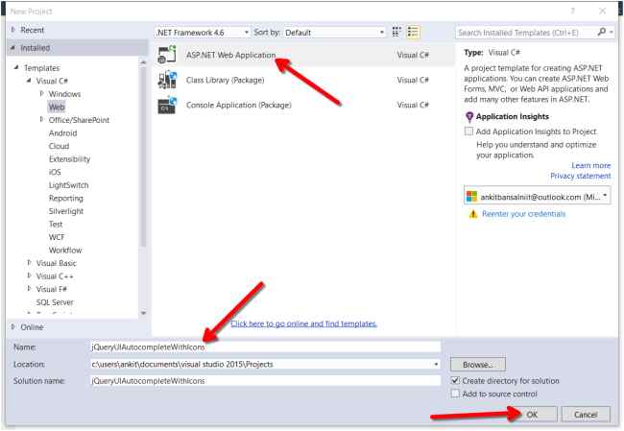Expand the Visual C++ tree node
The image size is (624, 431).
(x=29, y=275)
